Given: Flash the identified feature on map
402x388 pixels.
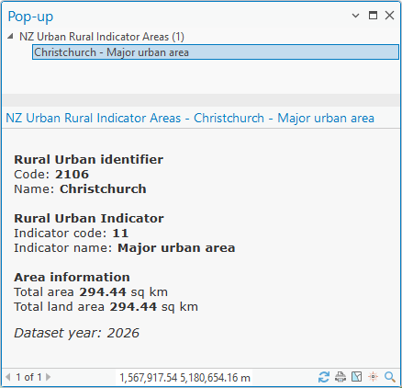Looking at the screenshot, I should click(373, 377).
